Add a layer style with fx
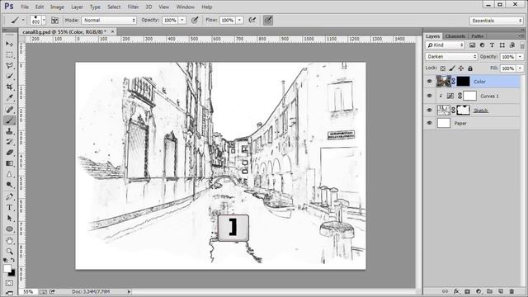Image resolution: width=528 pixels, height=297 pixels. pyautogui.click(x=456, y=291)
